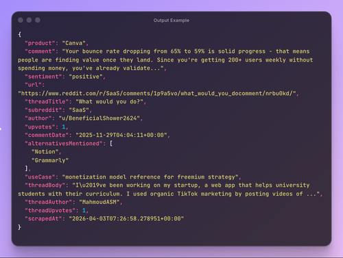Click the "u/BeneficialShower2624" value

click(99, 118)
